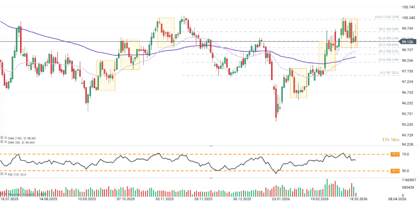Click the Fibonacci 61.8 (99.149) level label
The image size is (419, 203).
388,39
